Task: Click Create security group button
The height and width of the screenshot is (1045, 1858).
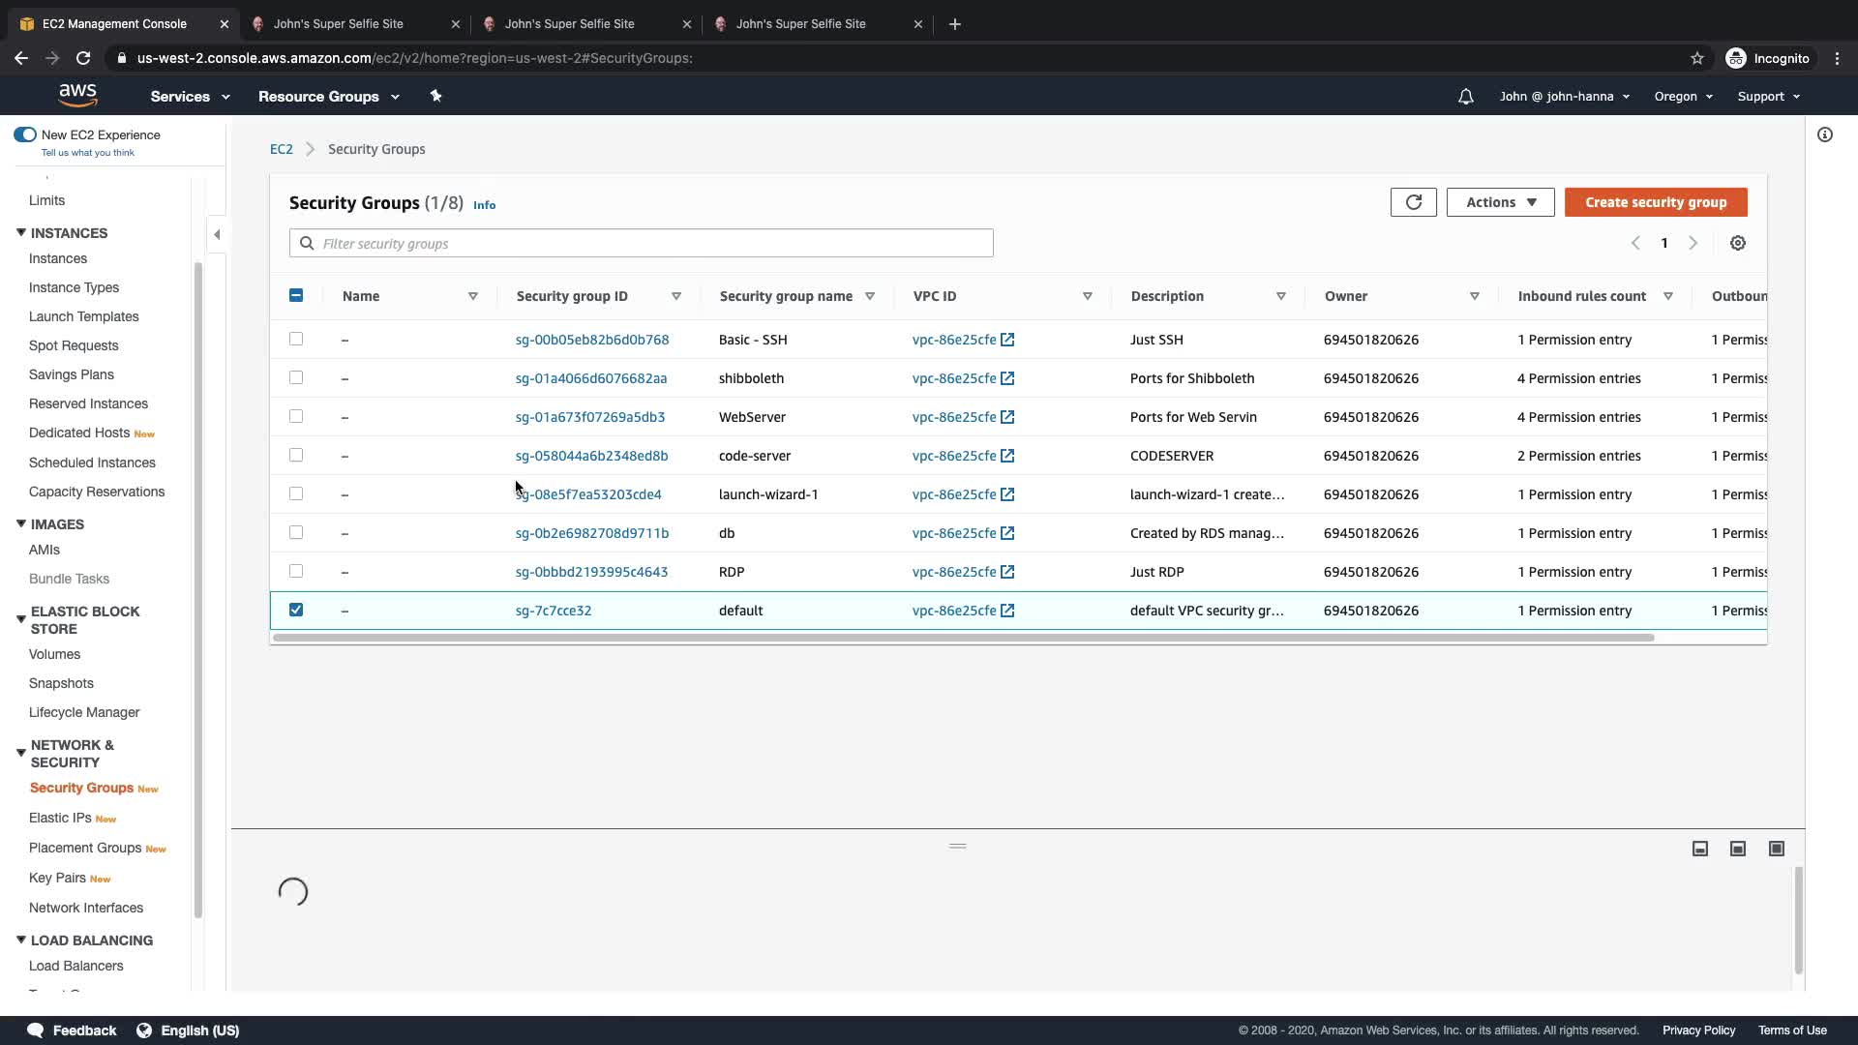Action: point(1655,202)
